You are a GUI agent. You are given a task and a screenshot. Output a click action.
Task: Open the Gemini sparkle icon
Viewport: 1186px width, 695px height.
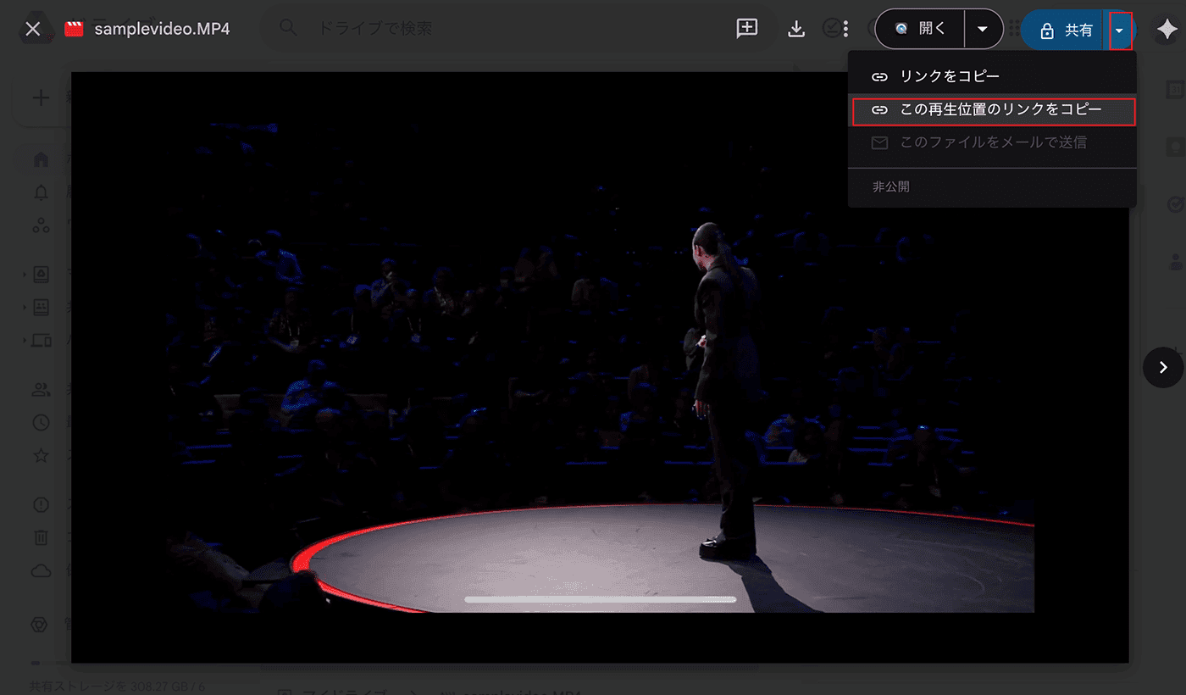point(1167,30)
